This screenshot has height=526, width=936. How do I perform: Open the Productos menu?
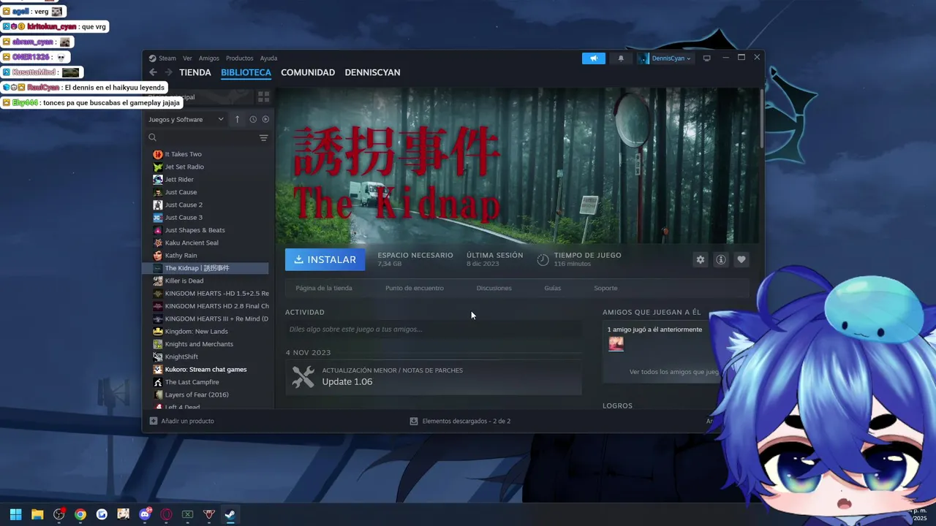pos(240,58)
